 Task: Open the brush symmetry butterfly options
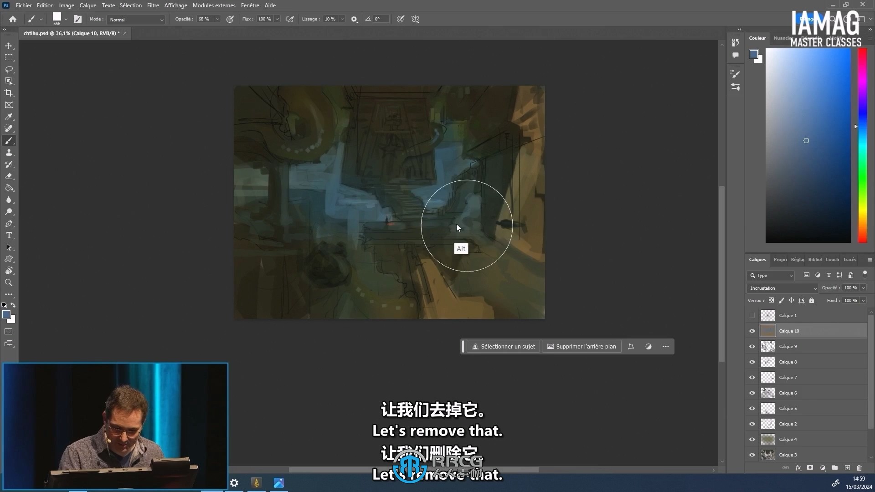coord(415,19)
